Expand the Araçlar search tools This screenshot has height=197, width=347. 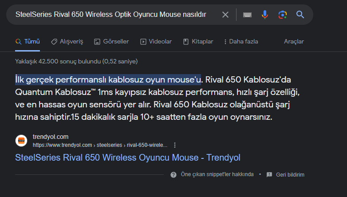point(294,42)
